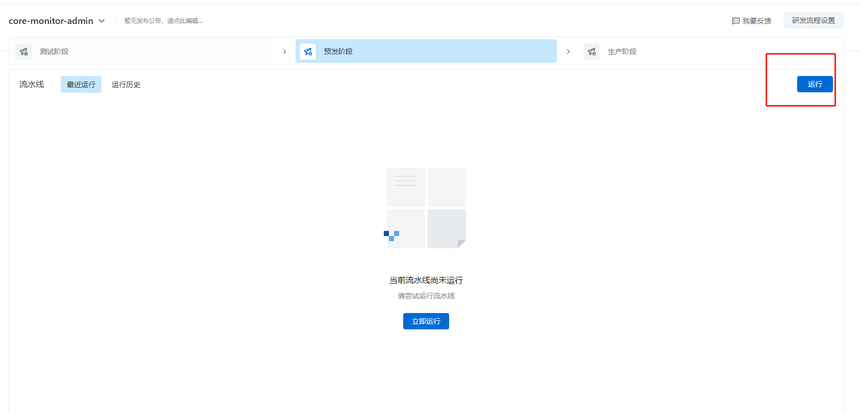Click the 流水线 label
860x414 pixels.
point(32,84)
